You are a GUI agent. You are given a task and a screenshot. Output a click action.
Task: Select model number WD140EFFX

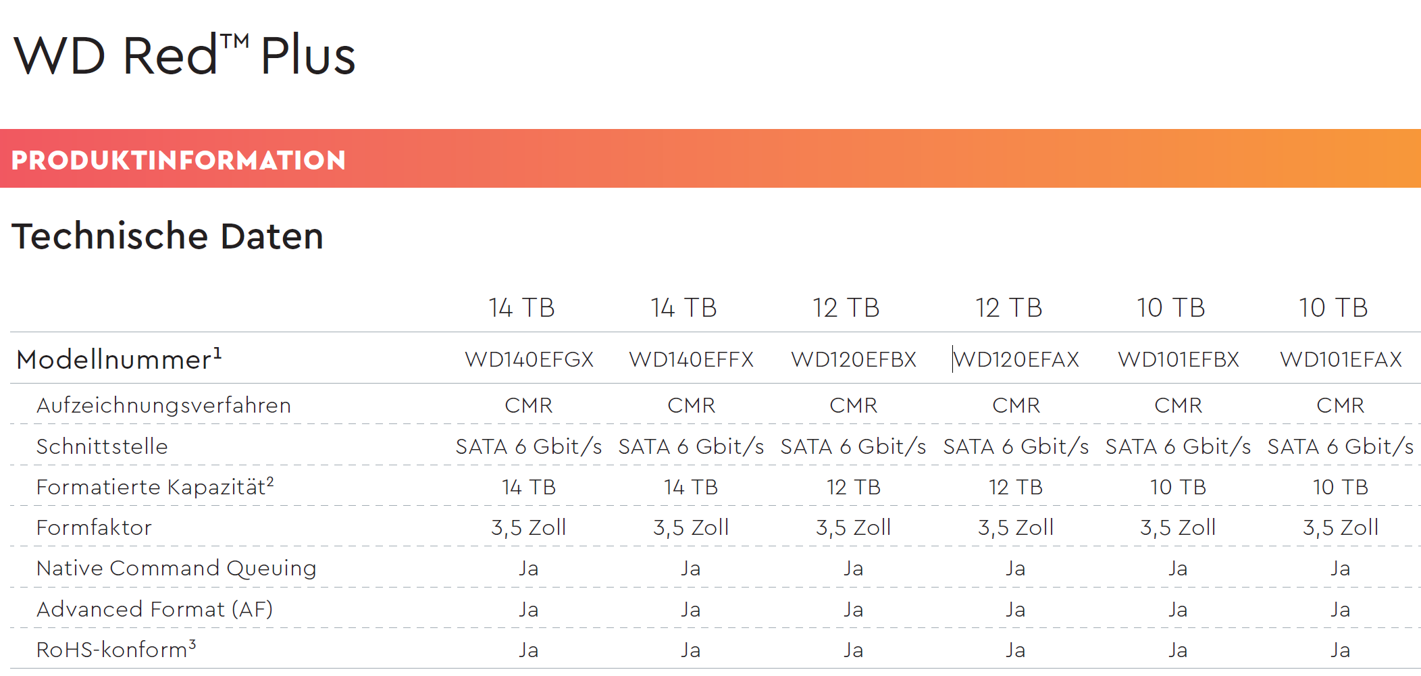(x=691, y=359)
